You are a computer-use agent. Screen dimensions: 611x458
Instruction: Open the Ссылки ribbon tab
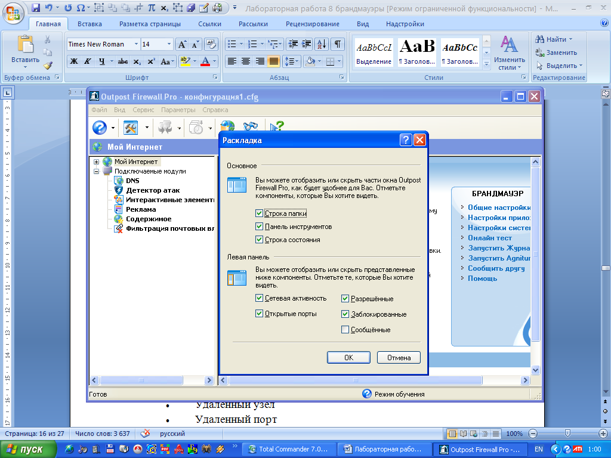(209, 24)
